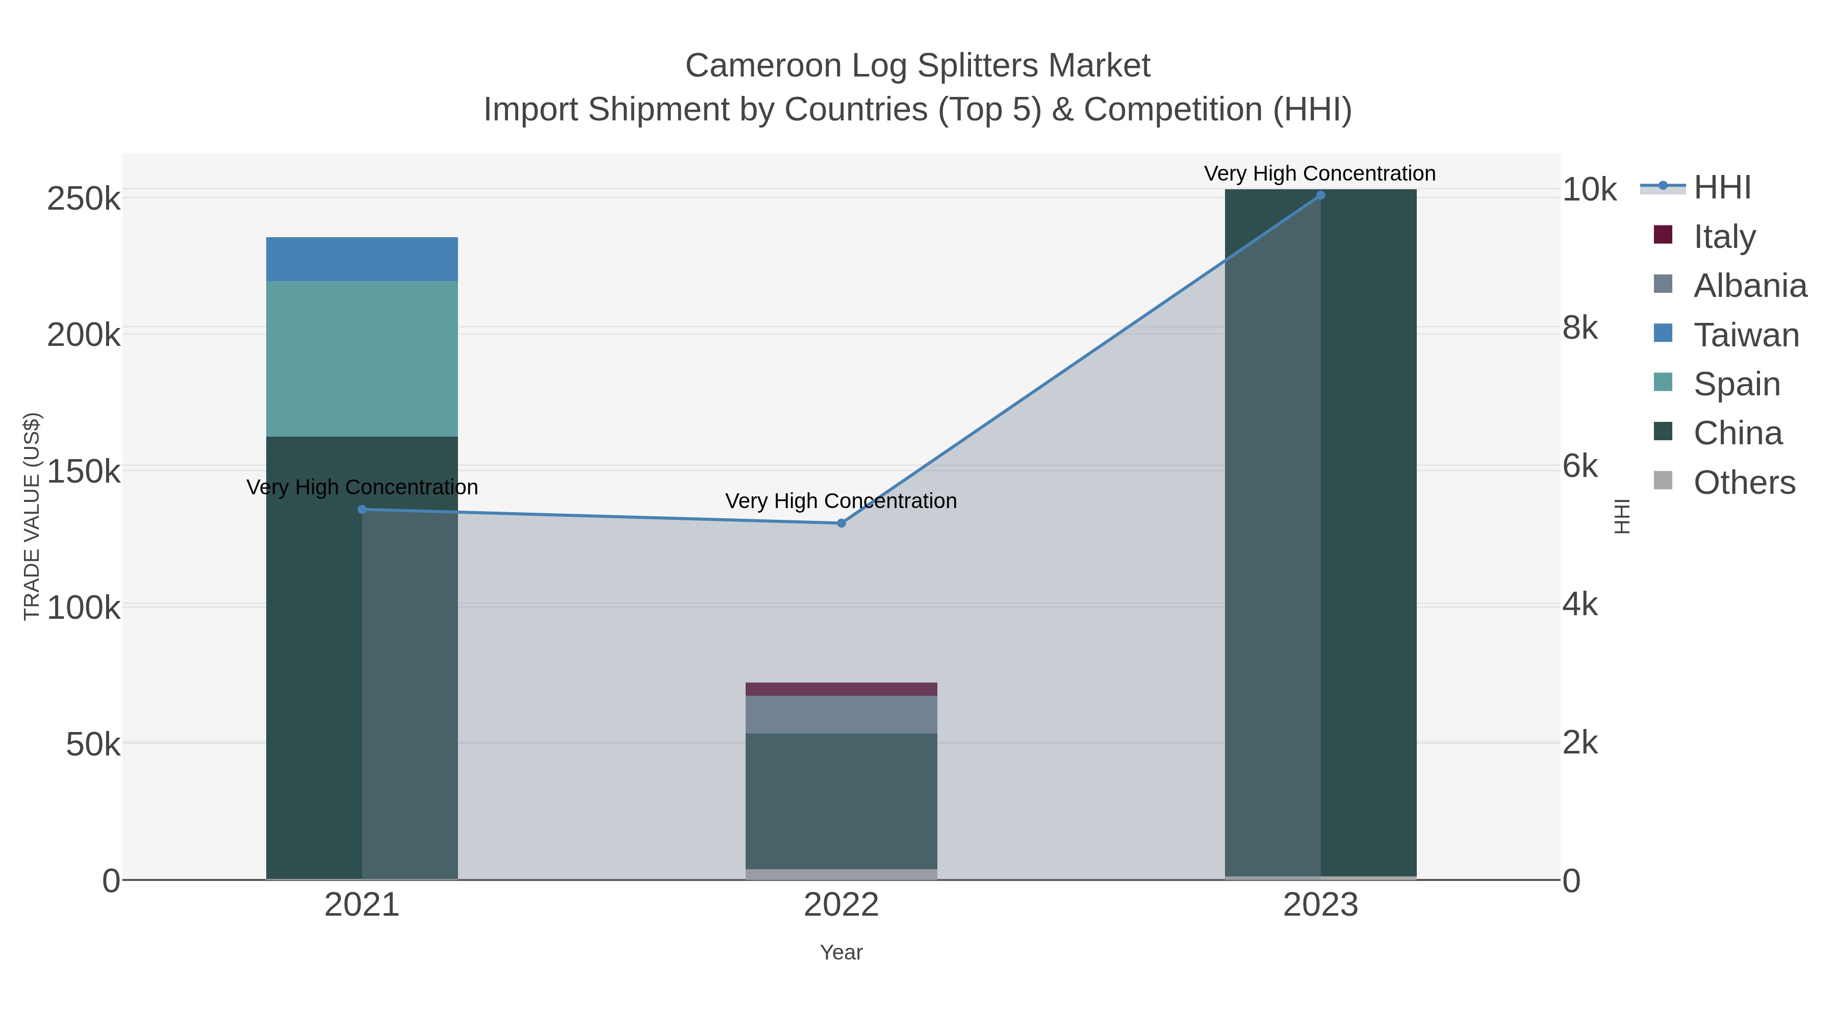Click the vertical HHI axis title
The image size is (1836, 1033).
(x=1621, y=516)
